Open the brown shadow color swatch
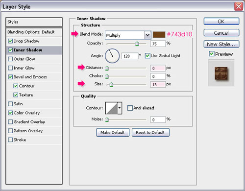Screen dimensions: 245x191 (x=159, y=35)
